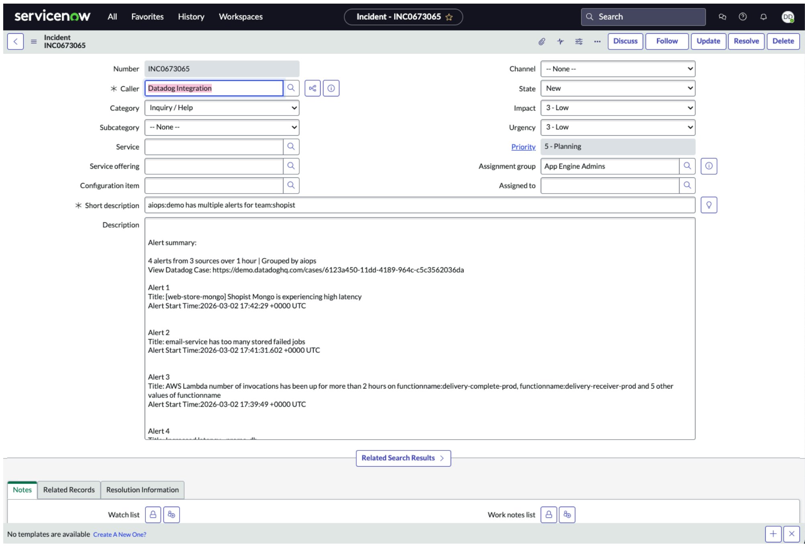The width and height of the screenshot is (805, 550).
Task: Star the incident to add a favorite
Action: [x=449, y=17]
